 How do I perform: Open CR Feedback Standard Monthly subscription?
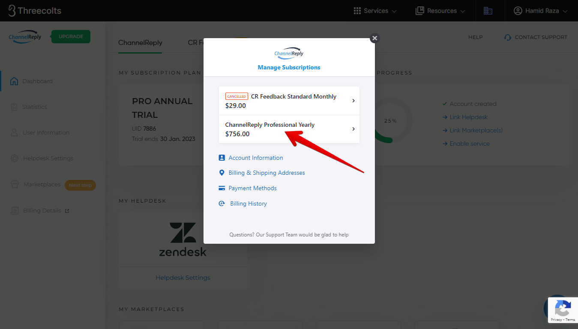[289, 101]
